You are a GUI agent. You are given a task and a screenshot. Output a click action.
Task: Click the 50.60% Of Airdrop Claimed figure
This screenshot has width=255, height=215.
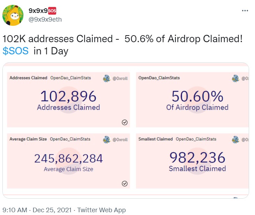click(x=197, y=97)
